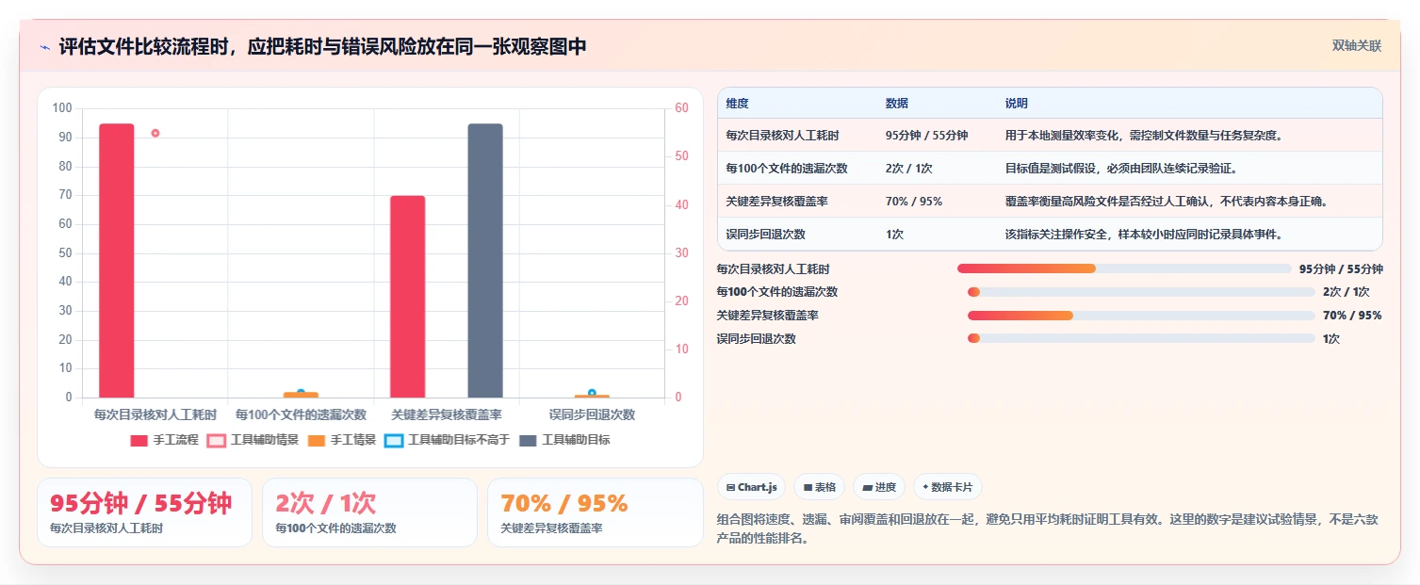Image resolution: width=1420 pixels, height=585 pixels.
Task: Select table row 每100个文件的遗漏次数
Action: click(1050, 168)
